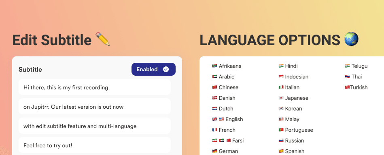Select Korean language
The width and height of the screenshot is (384, 155).
click(x=293, y=109)
